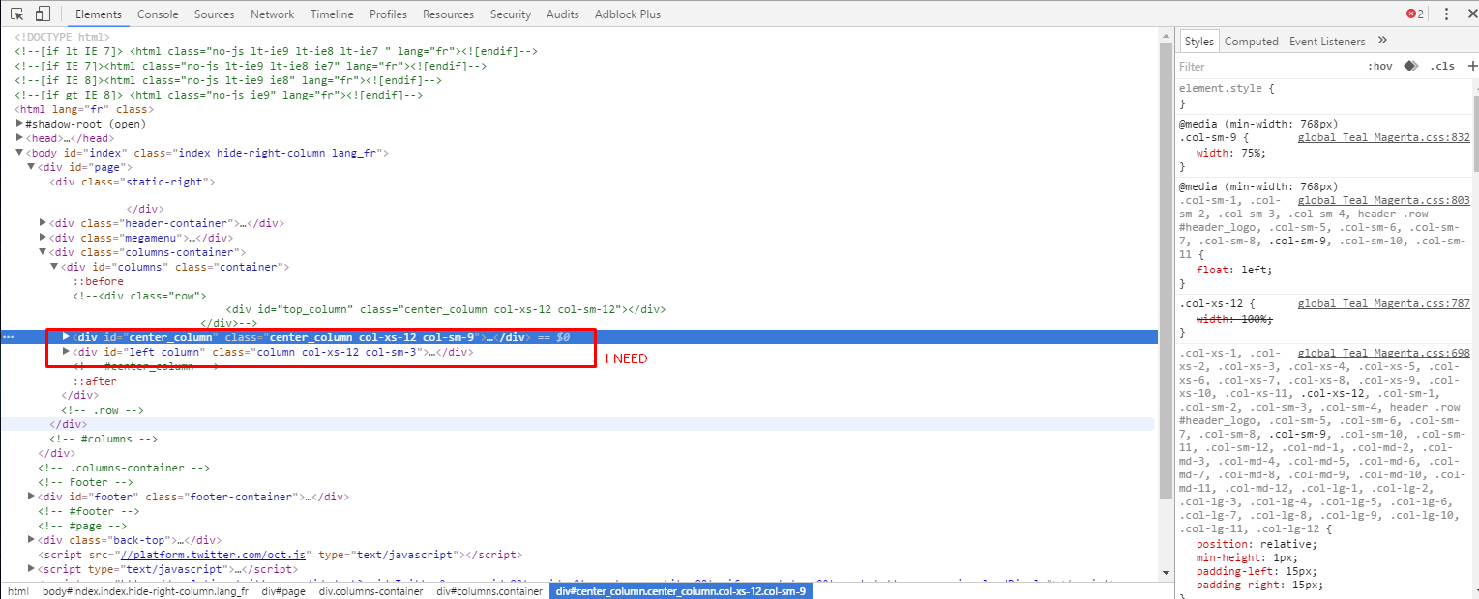Open the global Teal Magenta.css:787 source link
This screenshot has width=1479, height=599.
[x=1384, y=304]
